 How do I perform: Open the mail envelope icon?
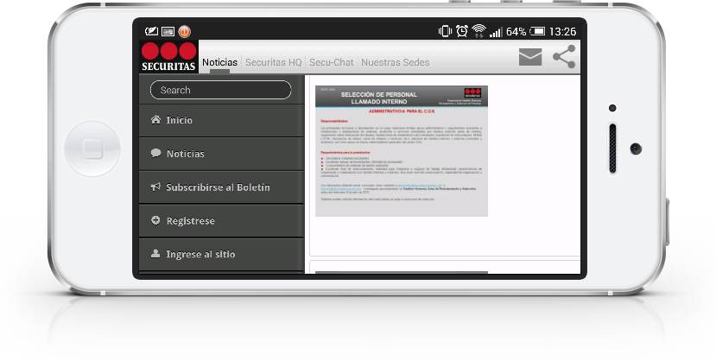(530, 58)
